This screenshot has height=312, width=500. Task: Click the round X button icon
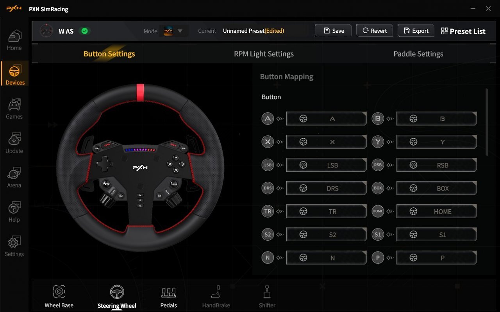(x=268, y=142)
